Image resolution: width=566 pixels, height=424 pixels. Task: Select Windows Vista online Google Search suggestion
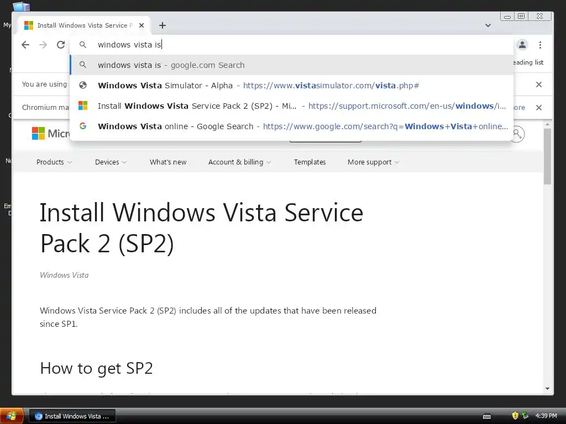(x=292, y=126)
